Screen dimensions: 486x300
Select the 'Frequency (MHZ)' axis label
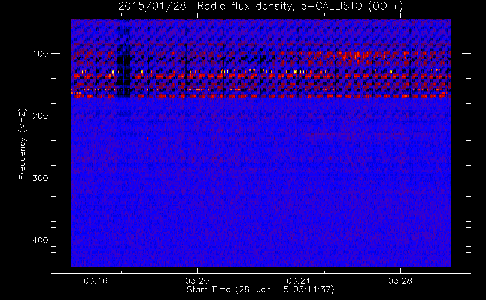(23, 144)
